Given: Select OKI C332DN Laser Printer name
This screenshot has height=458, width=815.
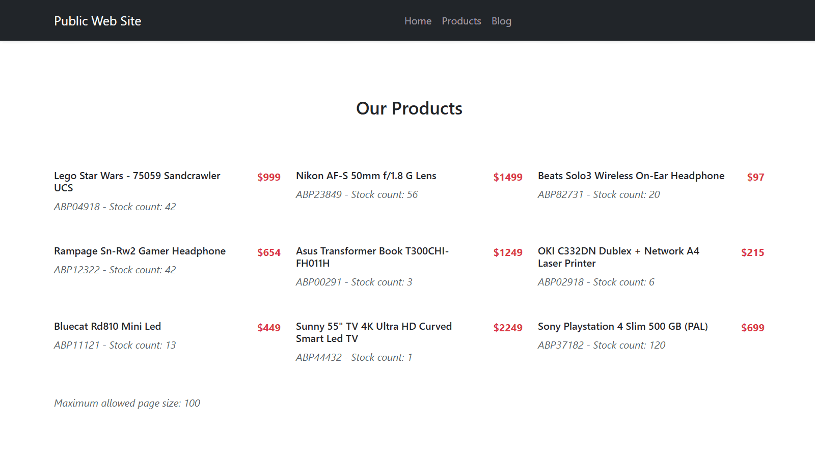Looking at the screenshot, I should coord(618,257).
